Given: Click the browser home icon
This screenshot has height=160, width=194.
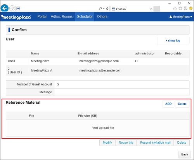Looking at the screenshot, I should click(x=175, y=9).
